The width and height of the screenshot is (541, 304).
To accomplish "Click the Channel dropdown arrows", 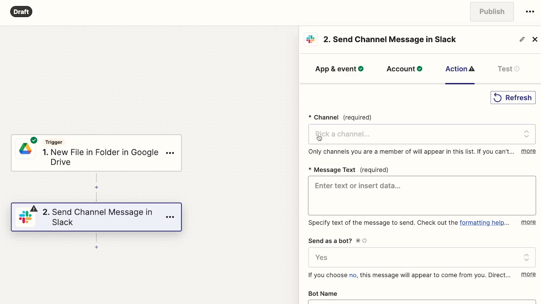I will [x=526, y=134].
